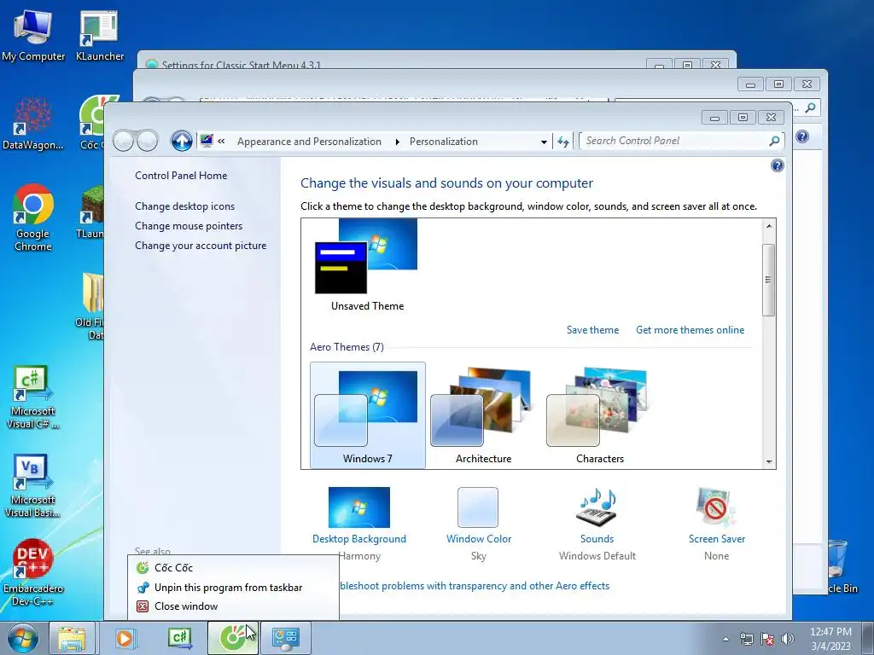Open Windows Explorer from taskbar
874x655 pixels.
(72, 638)
